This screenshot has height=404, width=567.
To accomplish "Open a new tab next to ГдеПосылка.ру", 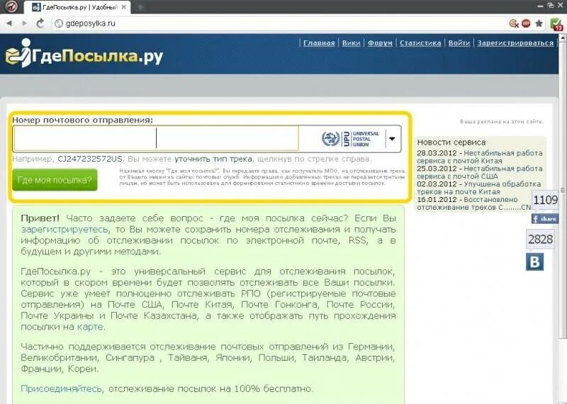I will coord(140,7).
